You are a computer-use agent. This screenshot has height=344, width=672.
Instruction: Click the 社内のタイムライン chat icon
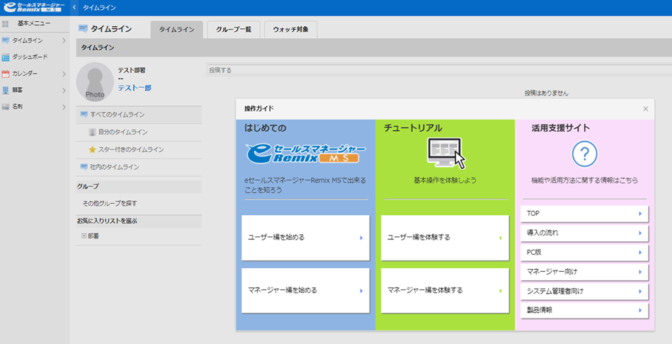tap(84, 167)
